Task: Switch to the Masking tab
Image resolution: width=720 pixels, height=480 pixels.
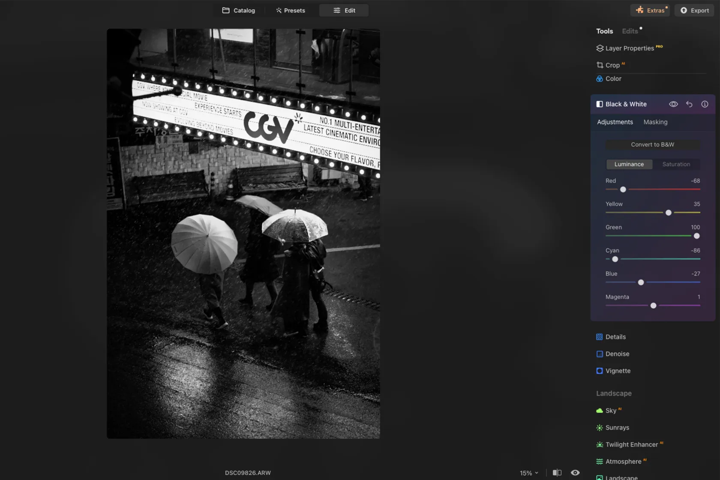Action: [655, 122]
